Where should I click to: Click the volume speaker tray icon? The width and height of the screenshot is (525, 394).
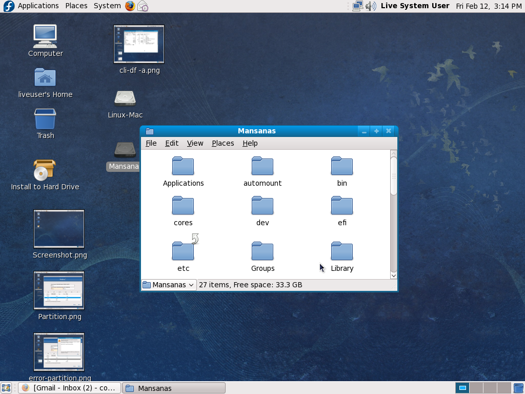[371, 6]
